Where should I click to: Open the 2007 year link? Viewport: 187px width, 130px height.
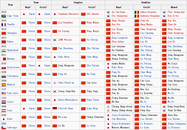coord(4,89)
